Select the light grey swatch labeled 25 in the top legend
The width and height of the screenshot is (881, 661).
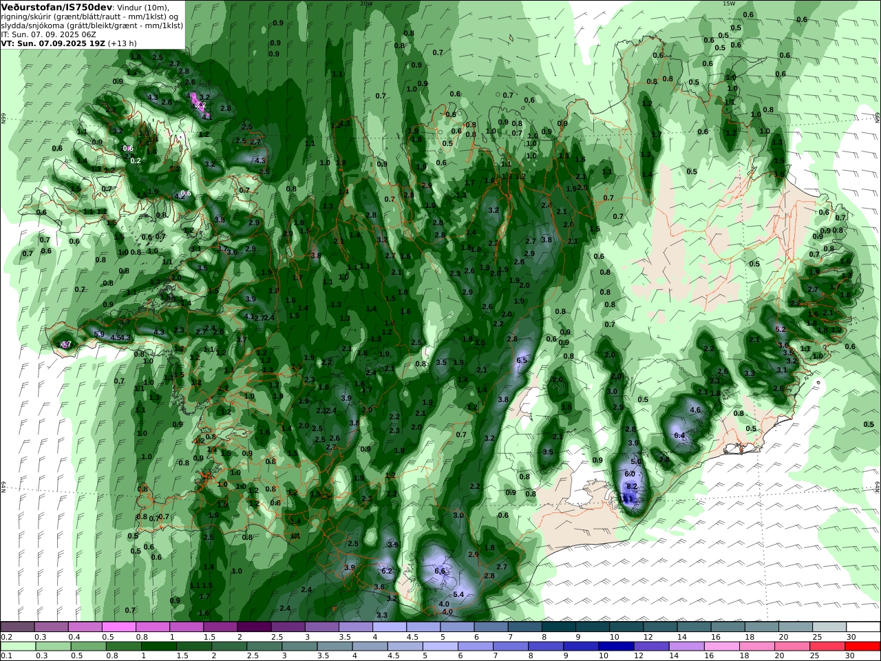click(829, 627)
